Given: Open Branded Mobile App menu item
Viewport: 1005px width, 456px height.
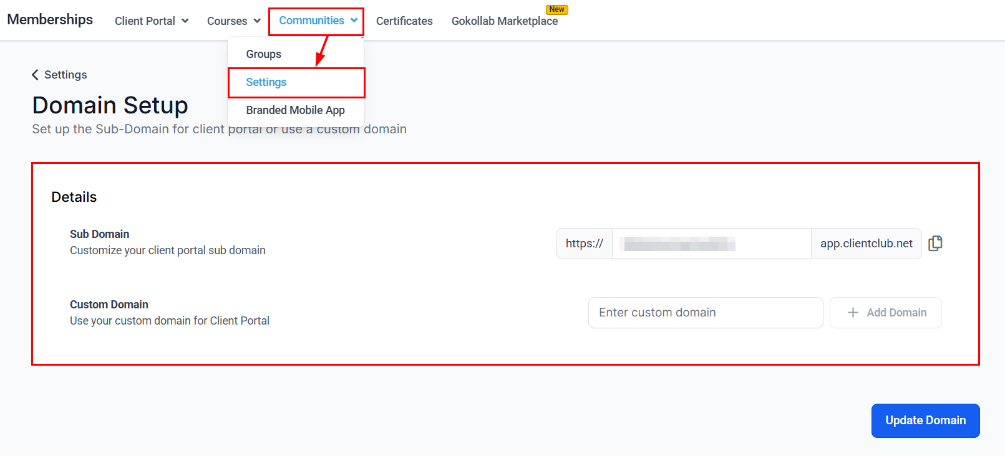Looking at the screenshot, I should 296,110.
